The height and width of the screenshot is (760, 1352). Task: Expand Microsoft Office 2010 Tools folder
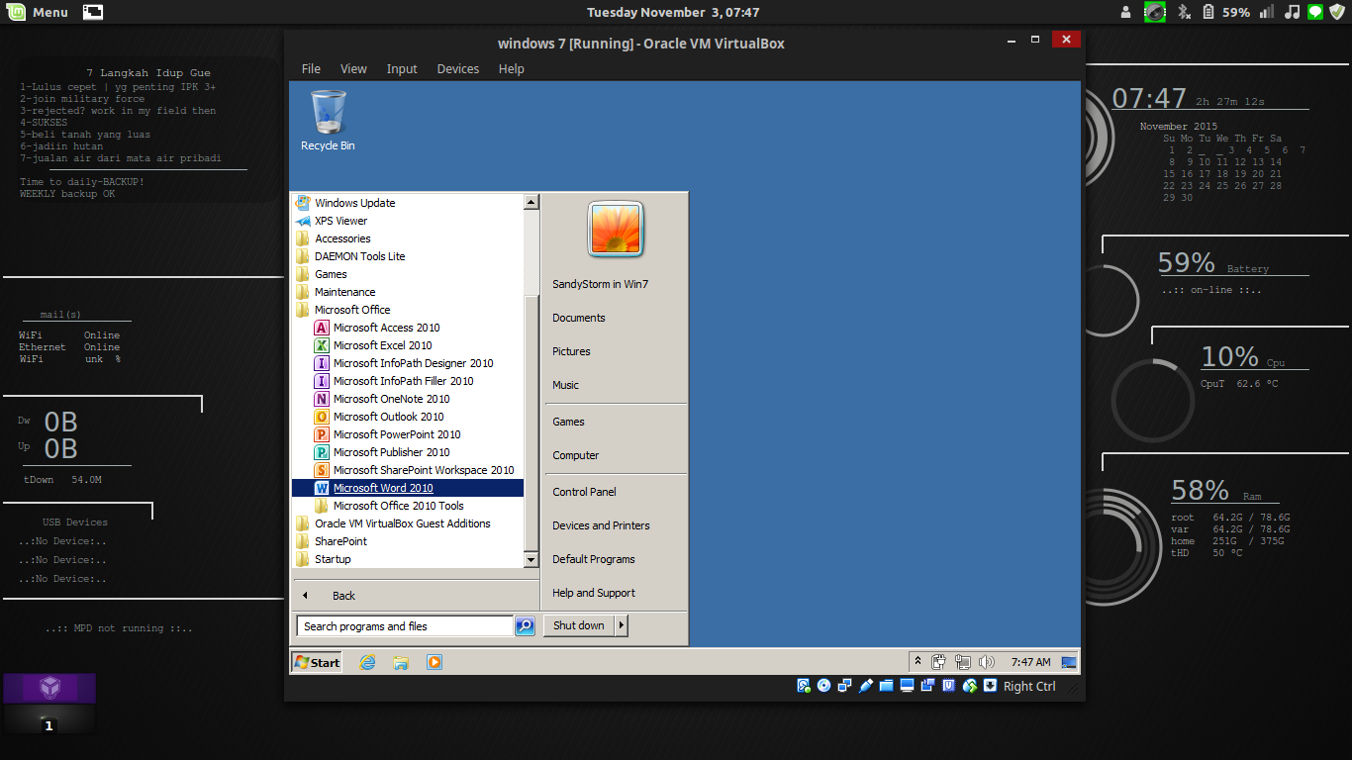389,506
